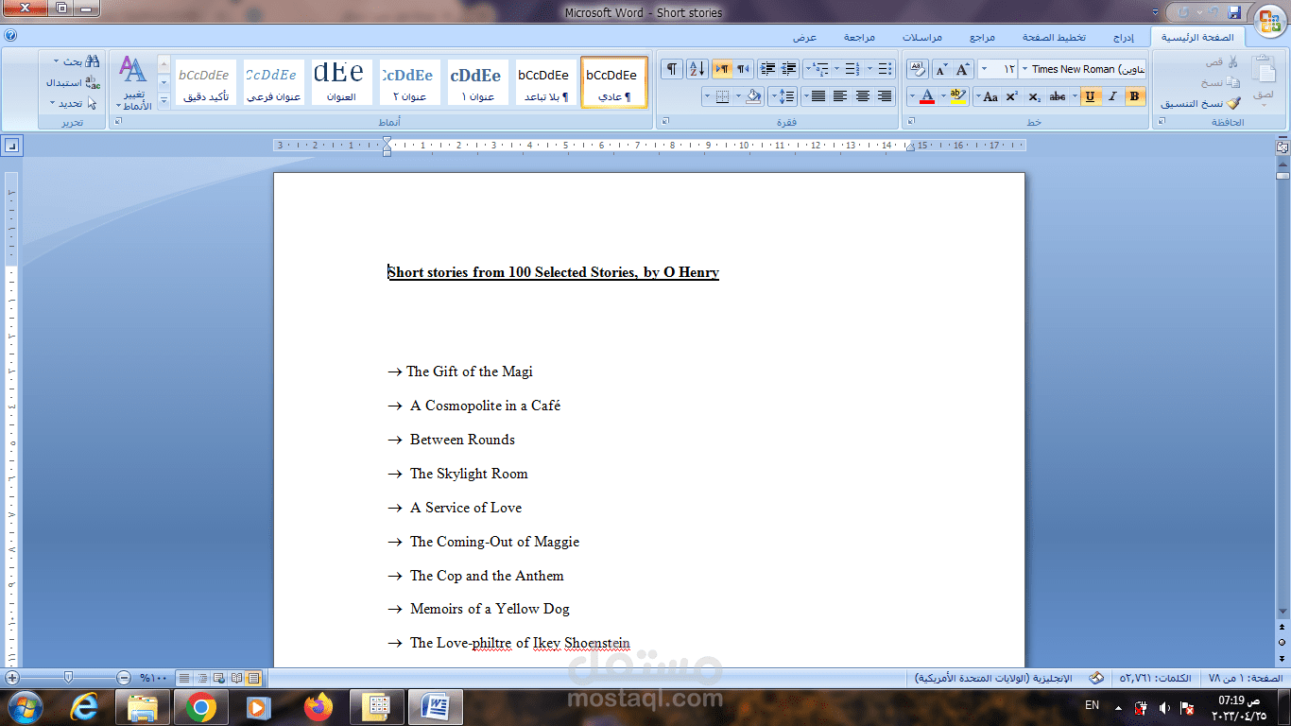
Task: Apply the Heading 1 (عنوان ١) style
Action: tap(477, 83)
